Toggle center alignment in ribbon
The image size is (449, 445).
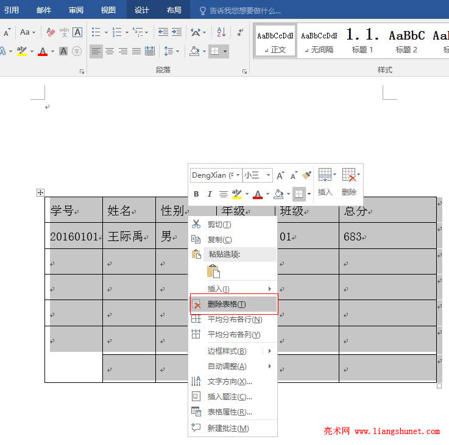(x=110, y=51)
